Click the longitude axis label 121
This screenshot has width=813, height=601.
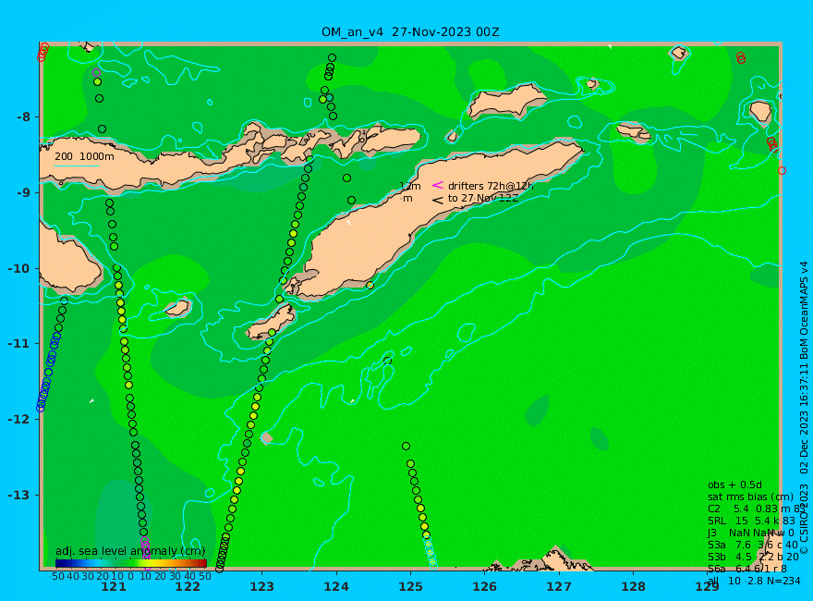click(114, 586)
